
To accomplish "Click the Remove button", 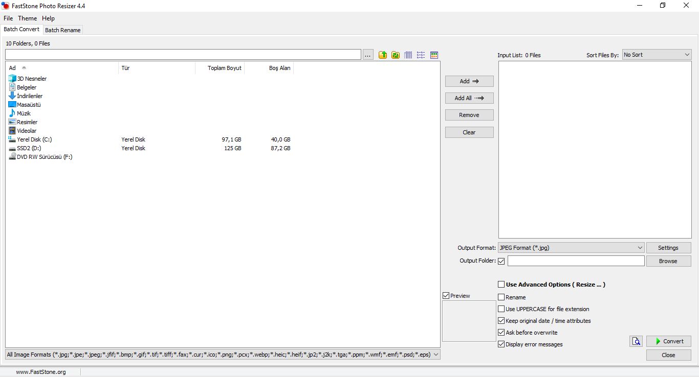I will pos(469,115).
